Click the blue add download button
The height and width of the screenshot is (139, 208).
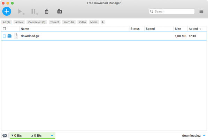point(7,11)
